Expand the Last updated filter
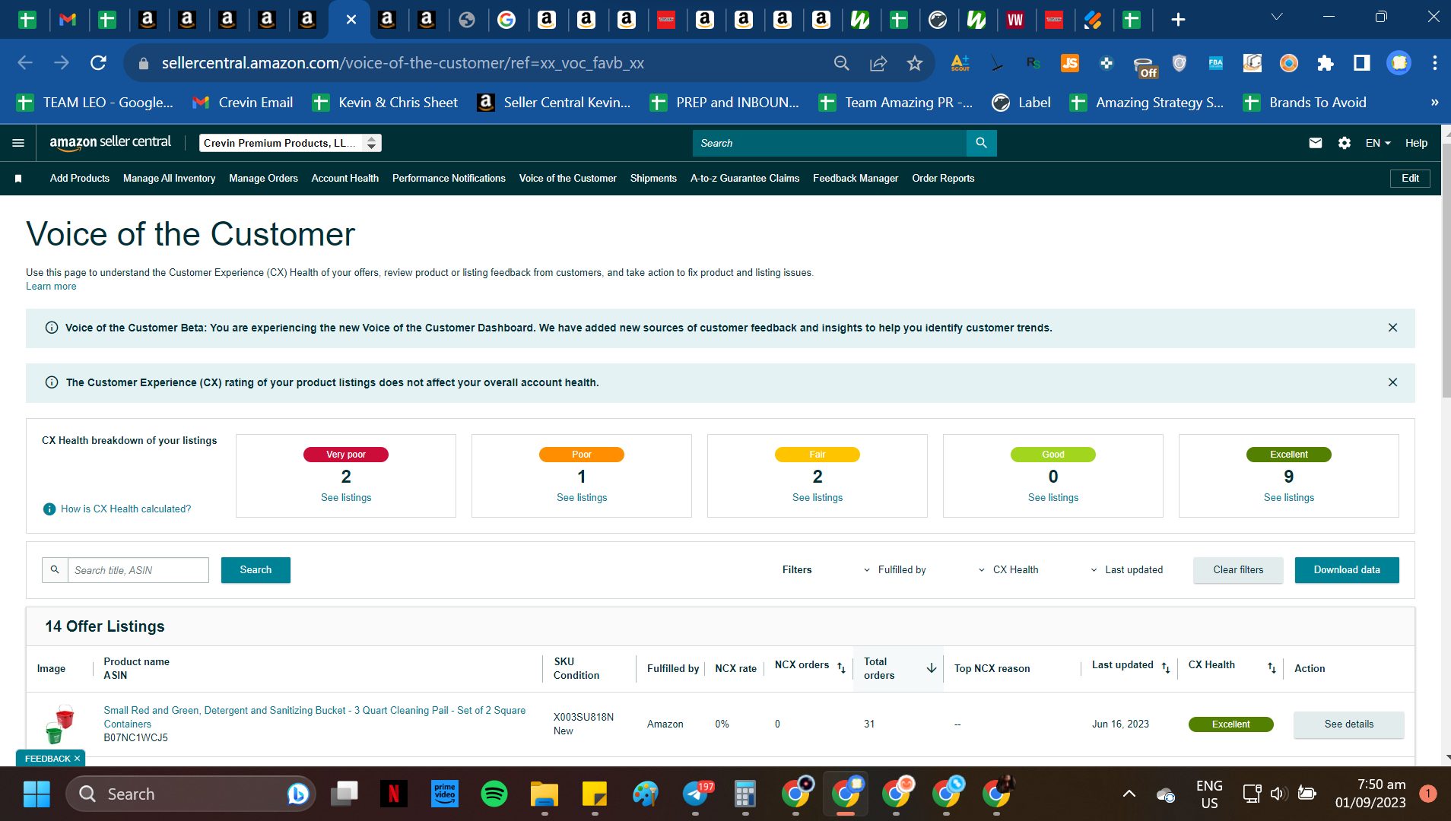 pyautogui.click(x=1126, y=570)
